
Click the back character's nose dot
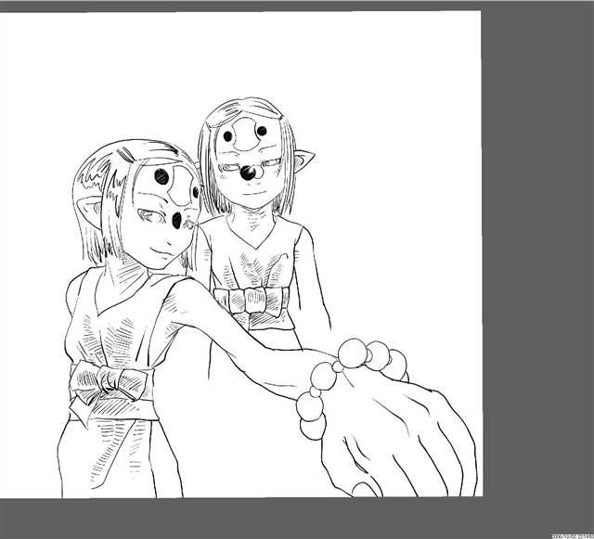coord(247,173)
